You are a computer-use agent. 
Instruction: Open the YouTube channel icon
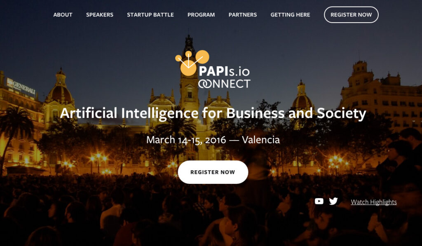[x=319, y=201]
